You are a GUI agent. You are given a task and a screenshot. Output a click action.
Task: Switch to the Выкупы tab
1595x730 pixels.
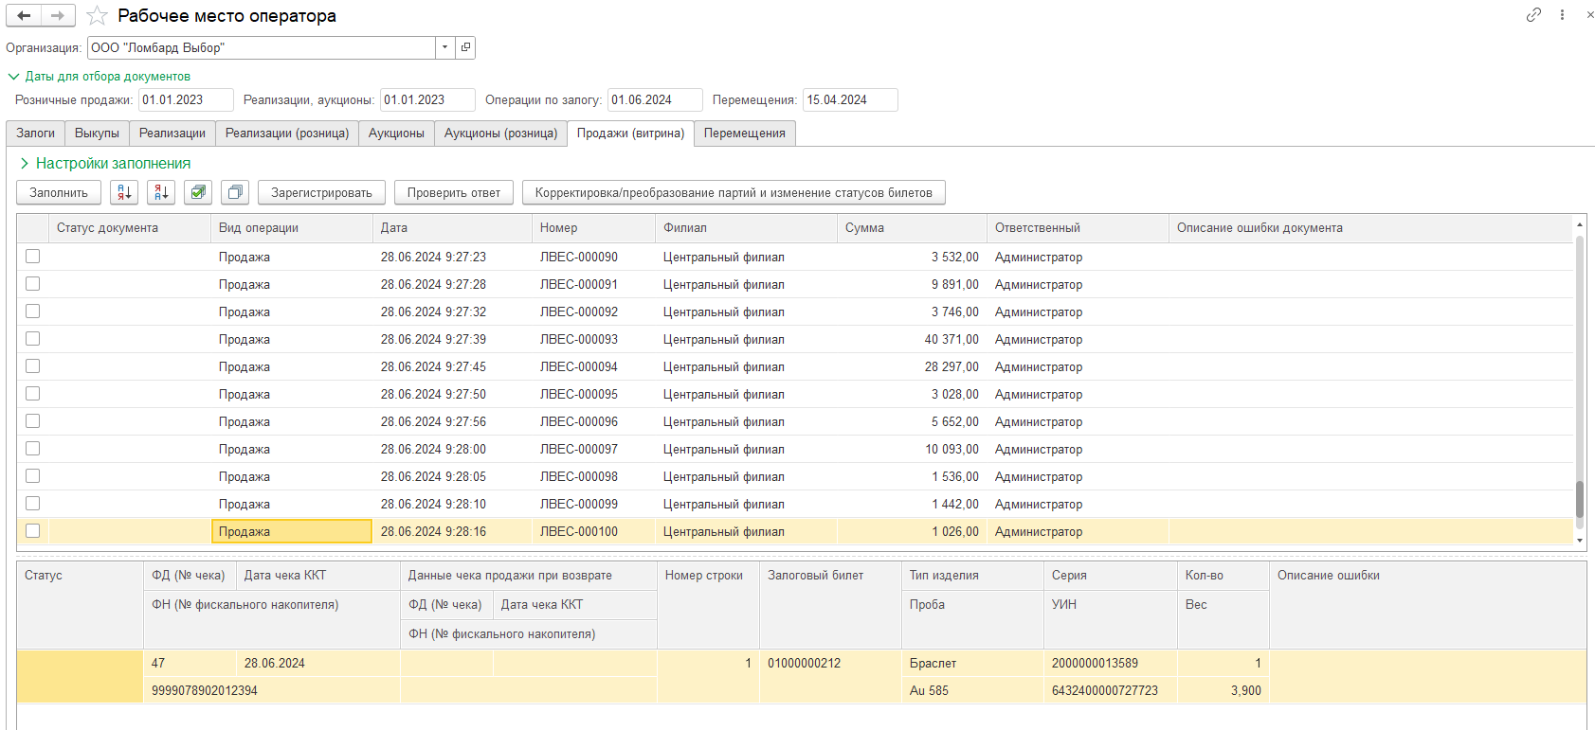[x=97, y=134]
